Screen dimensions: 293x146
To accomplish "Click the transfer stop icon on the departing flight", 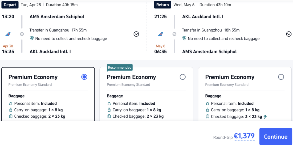I will [x=22, y=34].
